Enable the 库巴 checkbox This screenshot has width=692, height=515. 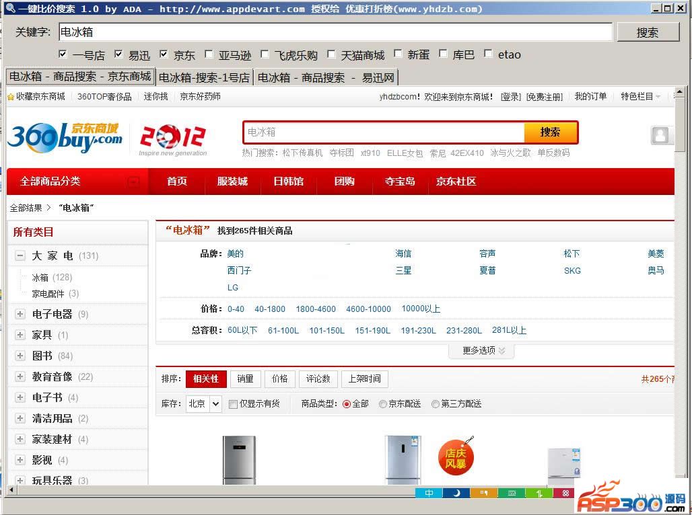pos(443,54)
